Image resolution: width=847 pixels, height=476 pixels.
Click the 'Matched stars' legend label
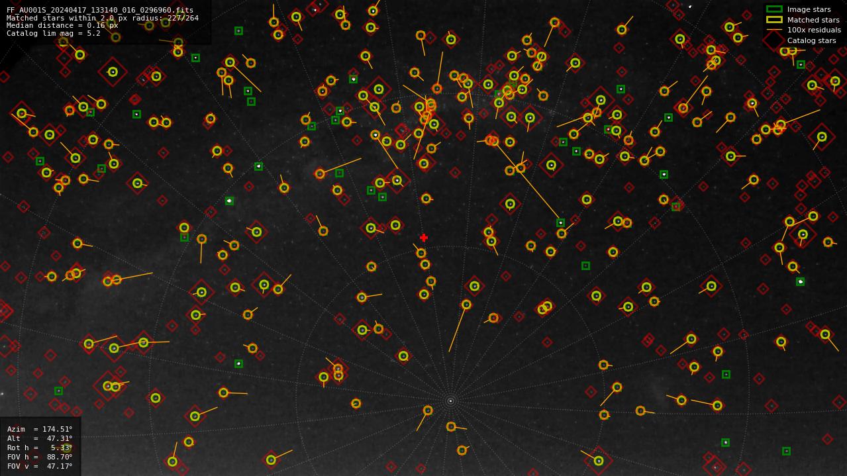[813, 20]
